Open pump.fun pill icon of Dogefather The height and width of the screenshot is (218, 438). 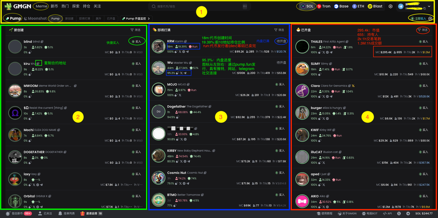178,117
